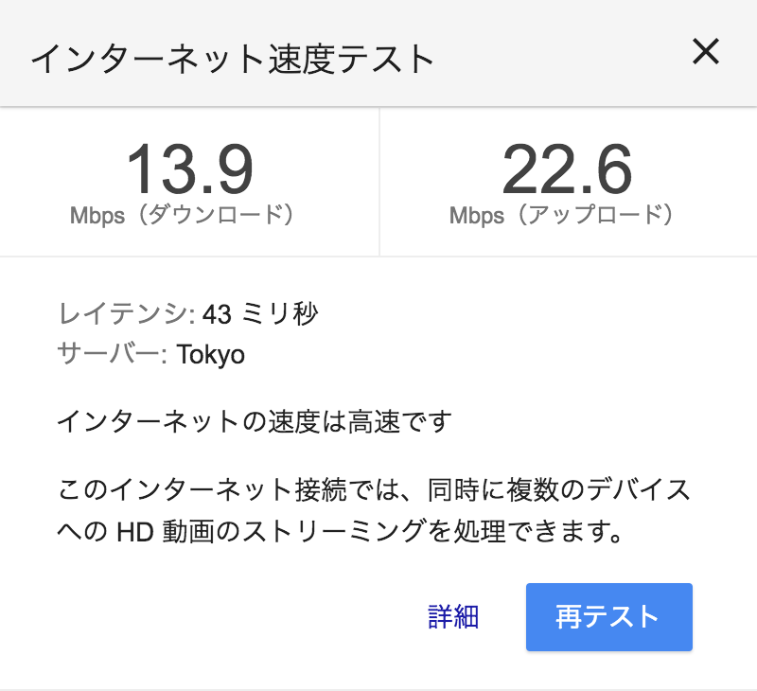This screenshot has height=691, width=757.
Task: Click the divider between download and upload
Action: tap(379, 182)
